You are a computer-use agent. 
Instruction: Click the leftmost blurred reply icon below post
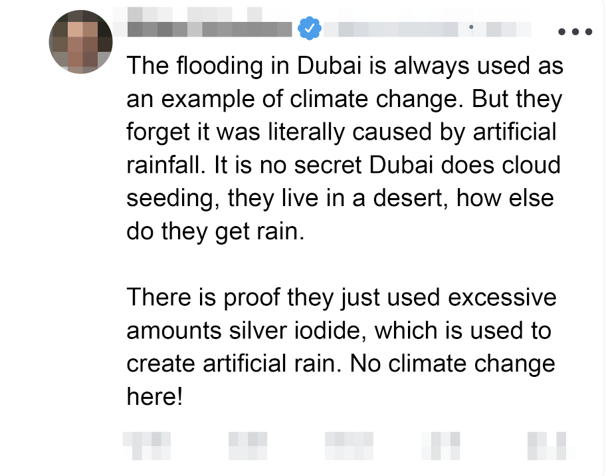(x=146, y=445)
